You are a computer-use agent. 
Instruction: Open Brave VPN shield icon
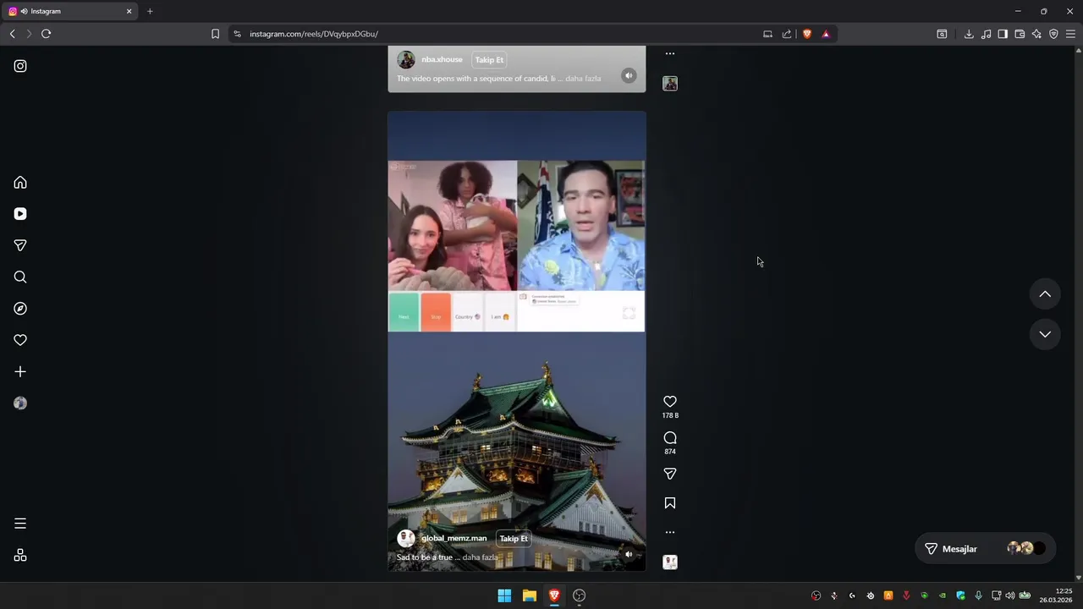[1053, 34]
